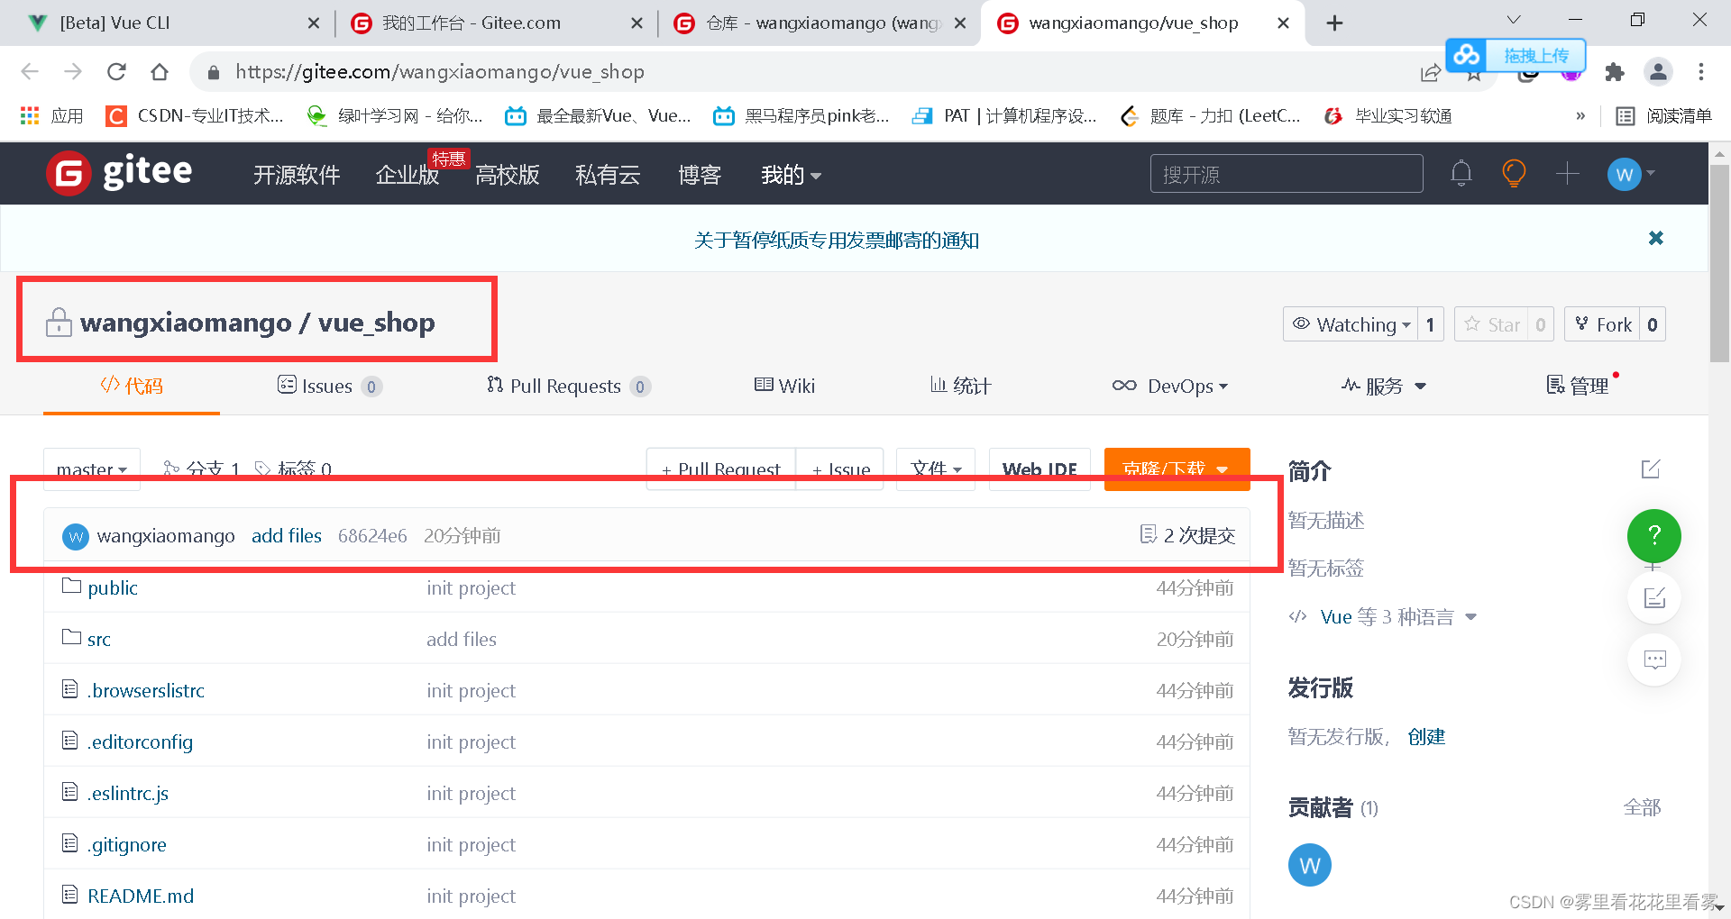Dismiss the invoice notice banner
Viewport: 1731px width, 919px height.
[1655, 238]
